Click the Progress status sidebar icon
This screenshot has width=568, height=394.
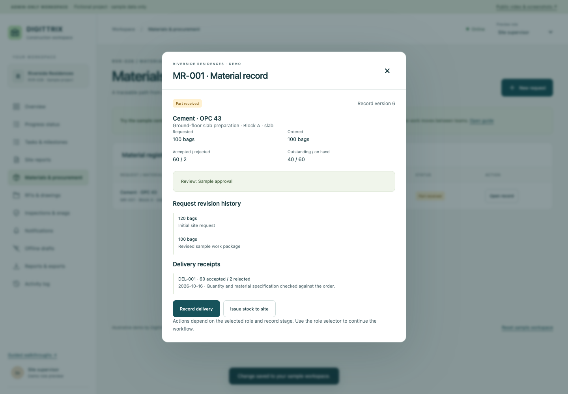(x=16, y=125)
